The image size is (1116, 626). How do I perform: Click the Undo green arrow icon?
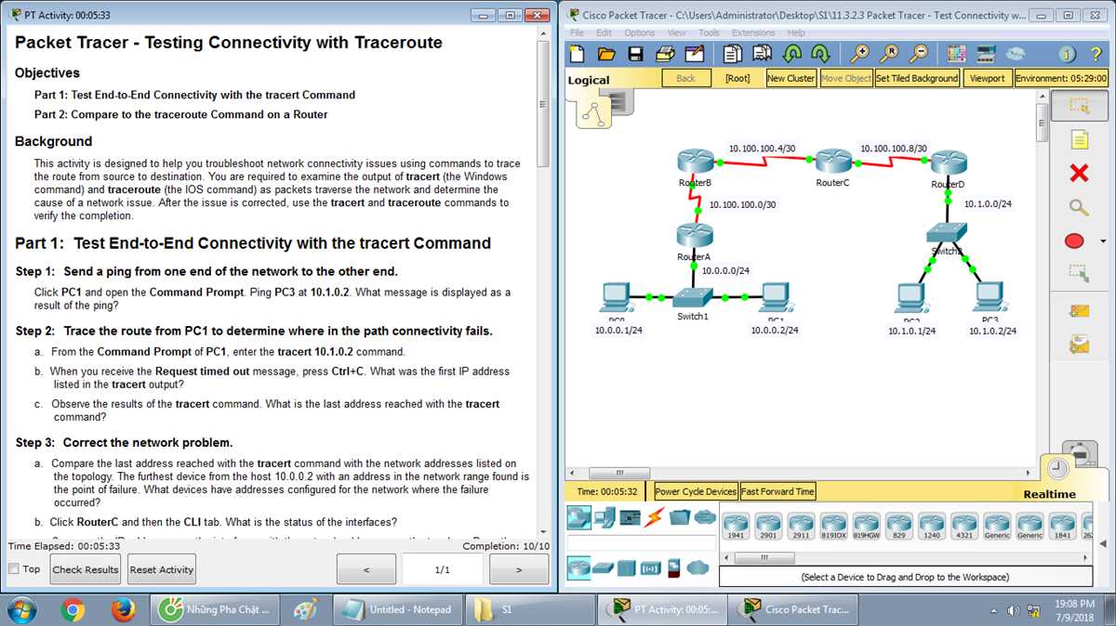tap(792, 54)
